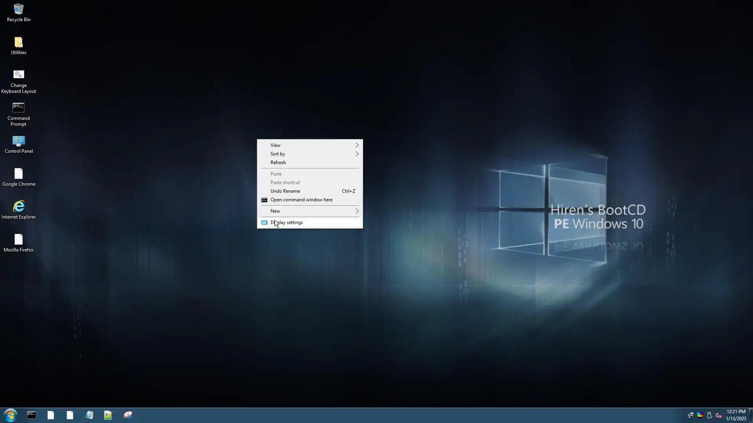Click Open command window here
Image resolution: width=753 pixels, height=423 pixels.
point(301,200)
